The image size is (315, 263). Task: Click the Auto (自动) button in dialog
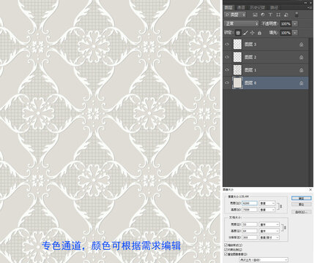[301, 212]
